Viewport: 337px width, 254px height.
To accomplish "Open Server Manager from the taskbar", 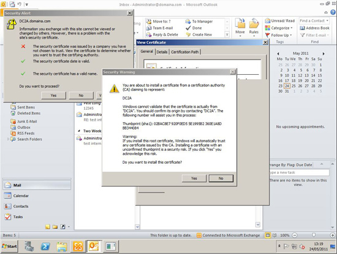I will pos(29,247).
